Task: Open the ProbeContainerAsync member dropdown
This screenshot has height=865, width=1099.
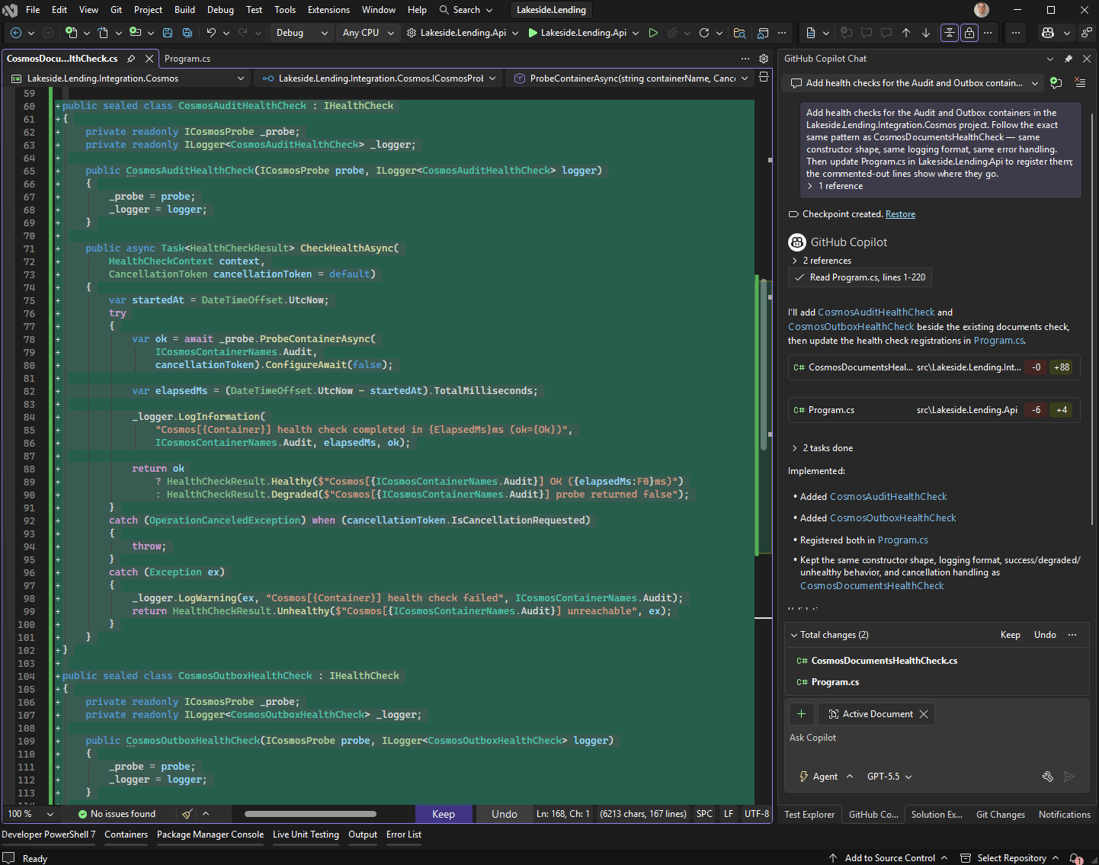Action: (630, 78)
